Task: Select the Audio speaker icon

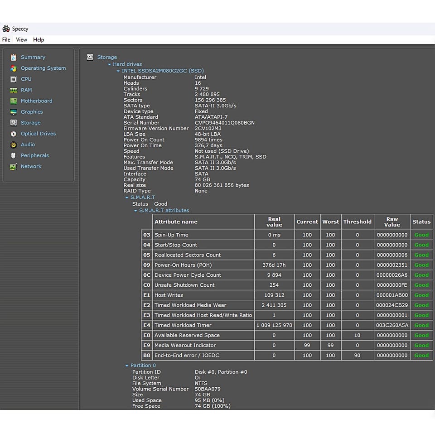Action: [14, 144]
